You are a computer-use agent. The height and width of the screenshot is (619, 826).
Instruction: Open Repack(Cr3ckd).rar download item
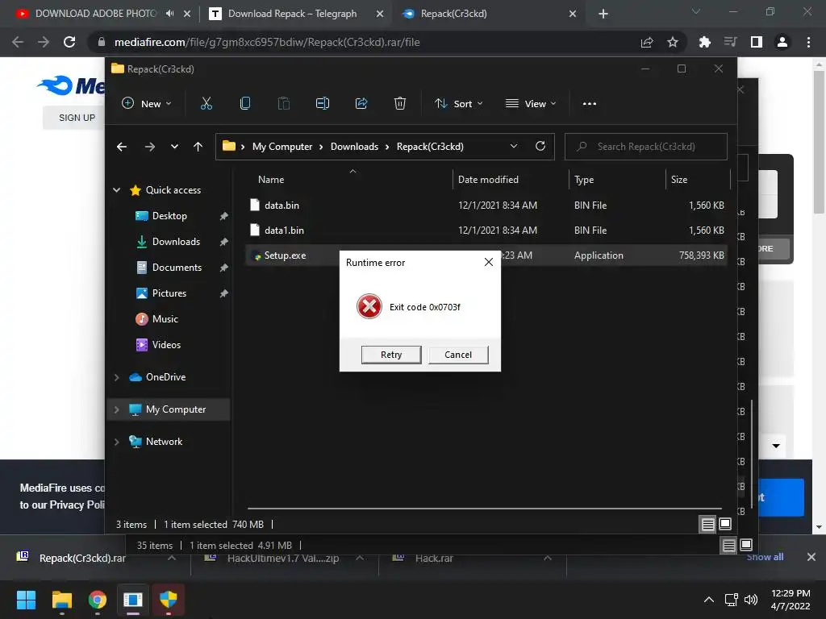point(82,558)
